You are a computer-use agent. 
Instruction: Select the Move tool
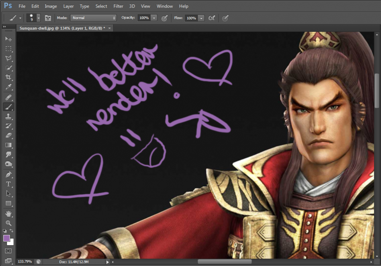tap(8, 39)
